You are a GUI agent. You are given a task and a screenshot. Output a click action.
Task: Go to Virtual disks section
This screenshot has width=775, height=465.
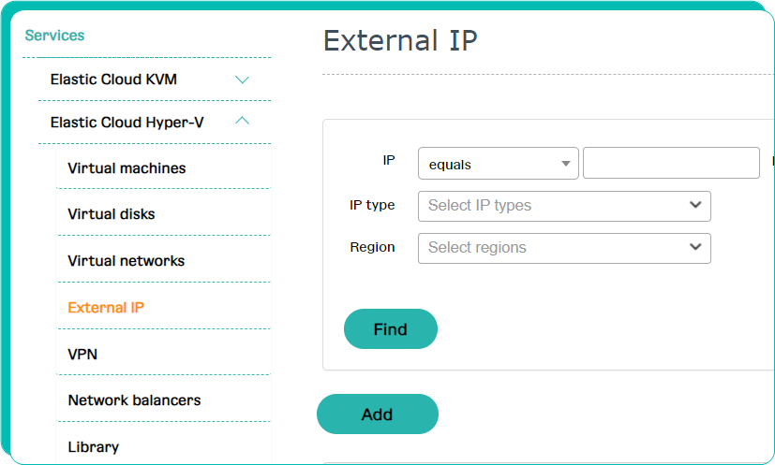point(112,214)
